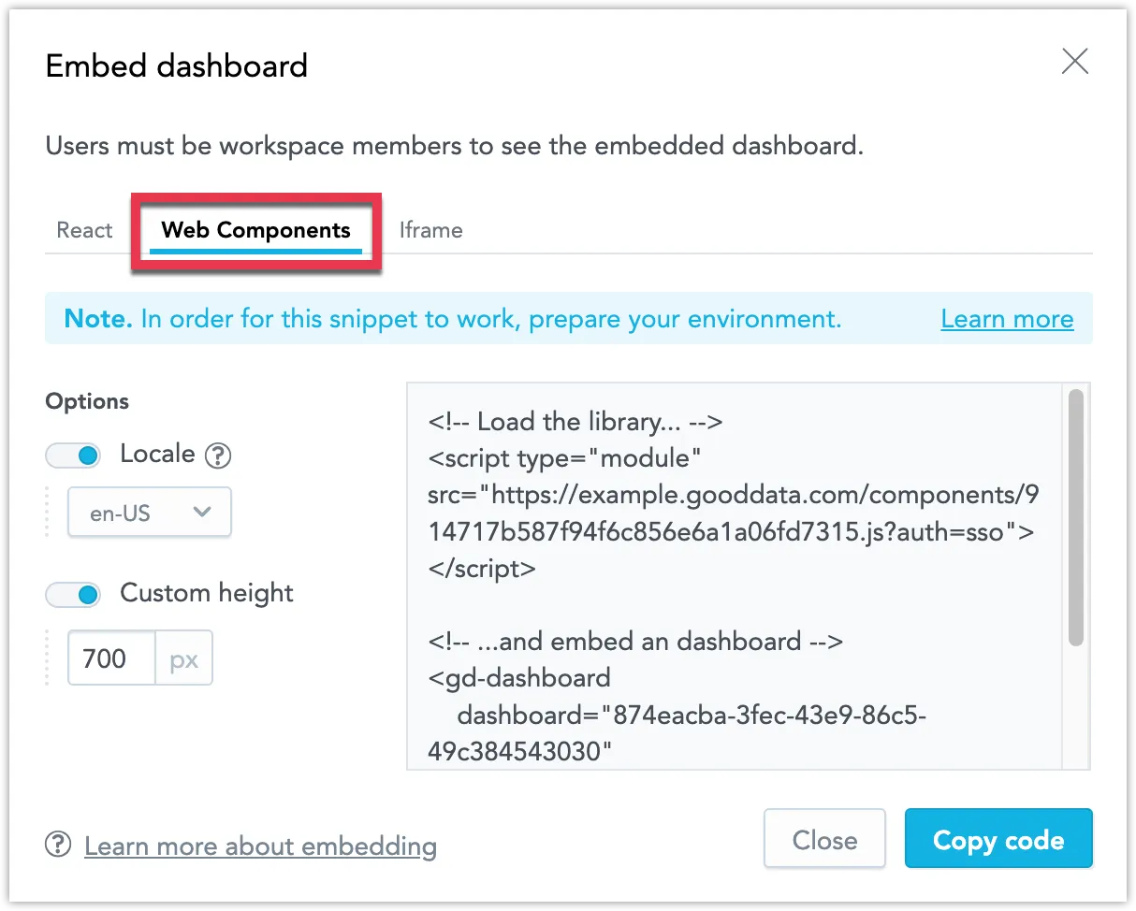This screenshot has width=1136, height=911.
Task: Select the embed code snippet text area
Action: tap(730, 575)
